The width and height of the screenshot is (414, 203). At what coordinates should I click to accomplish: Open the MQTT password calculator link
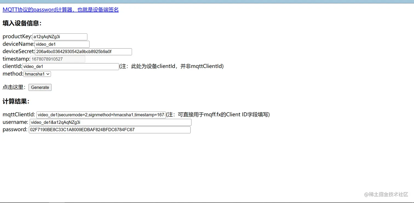(61, 10)
